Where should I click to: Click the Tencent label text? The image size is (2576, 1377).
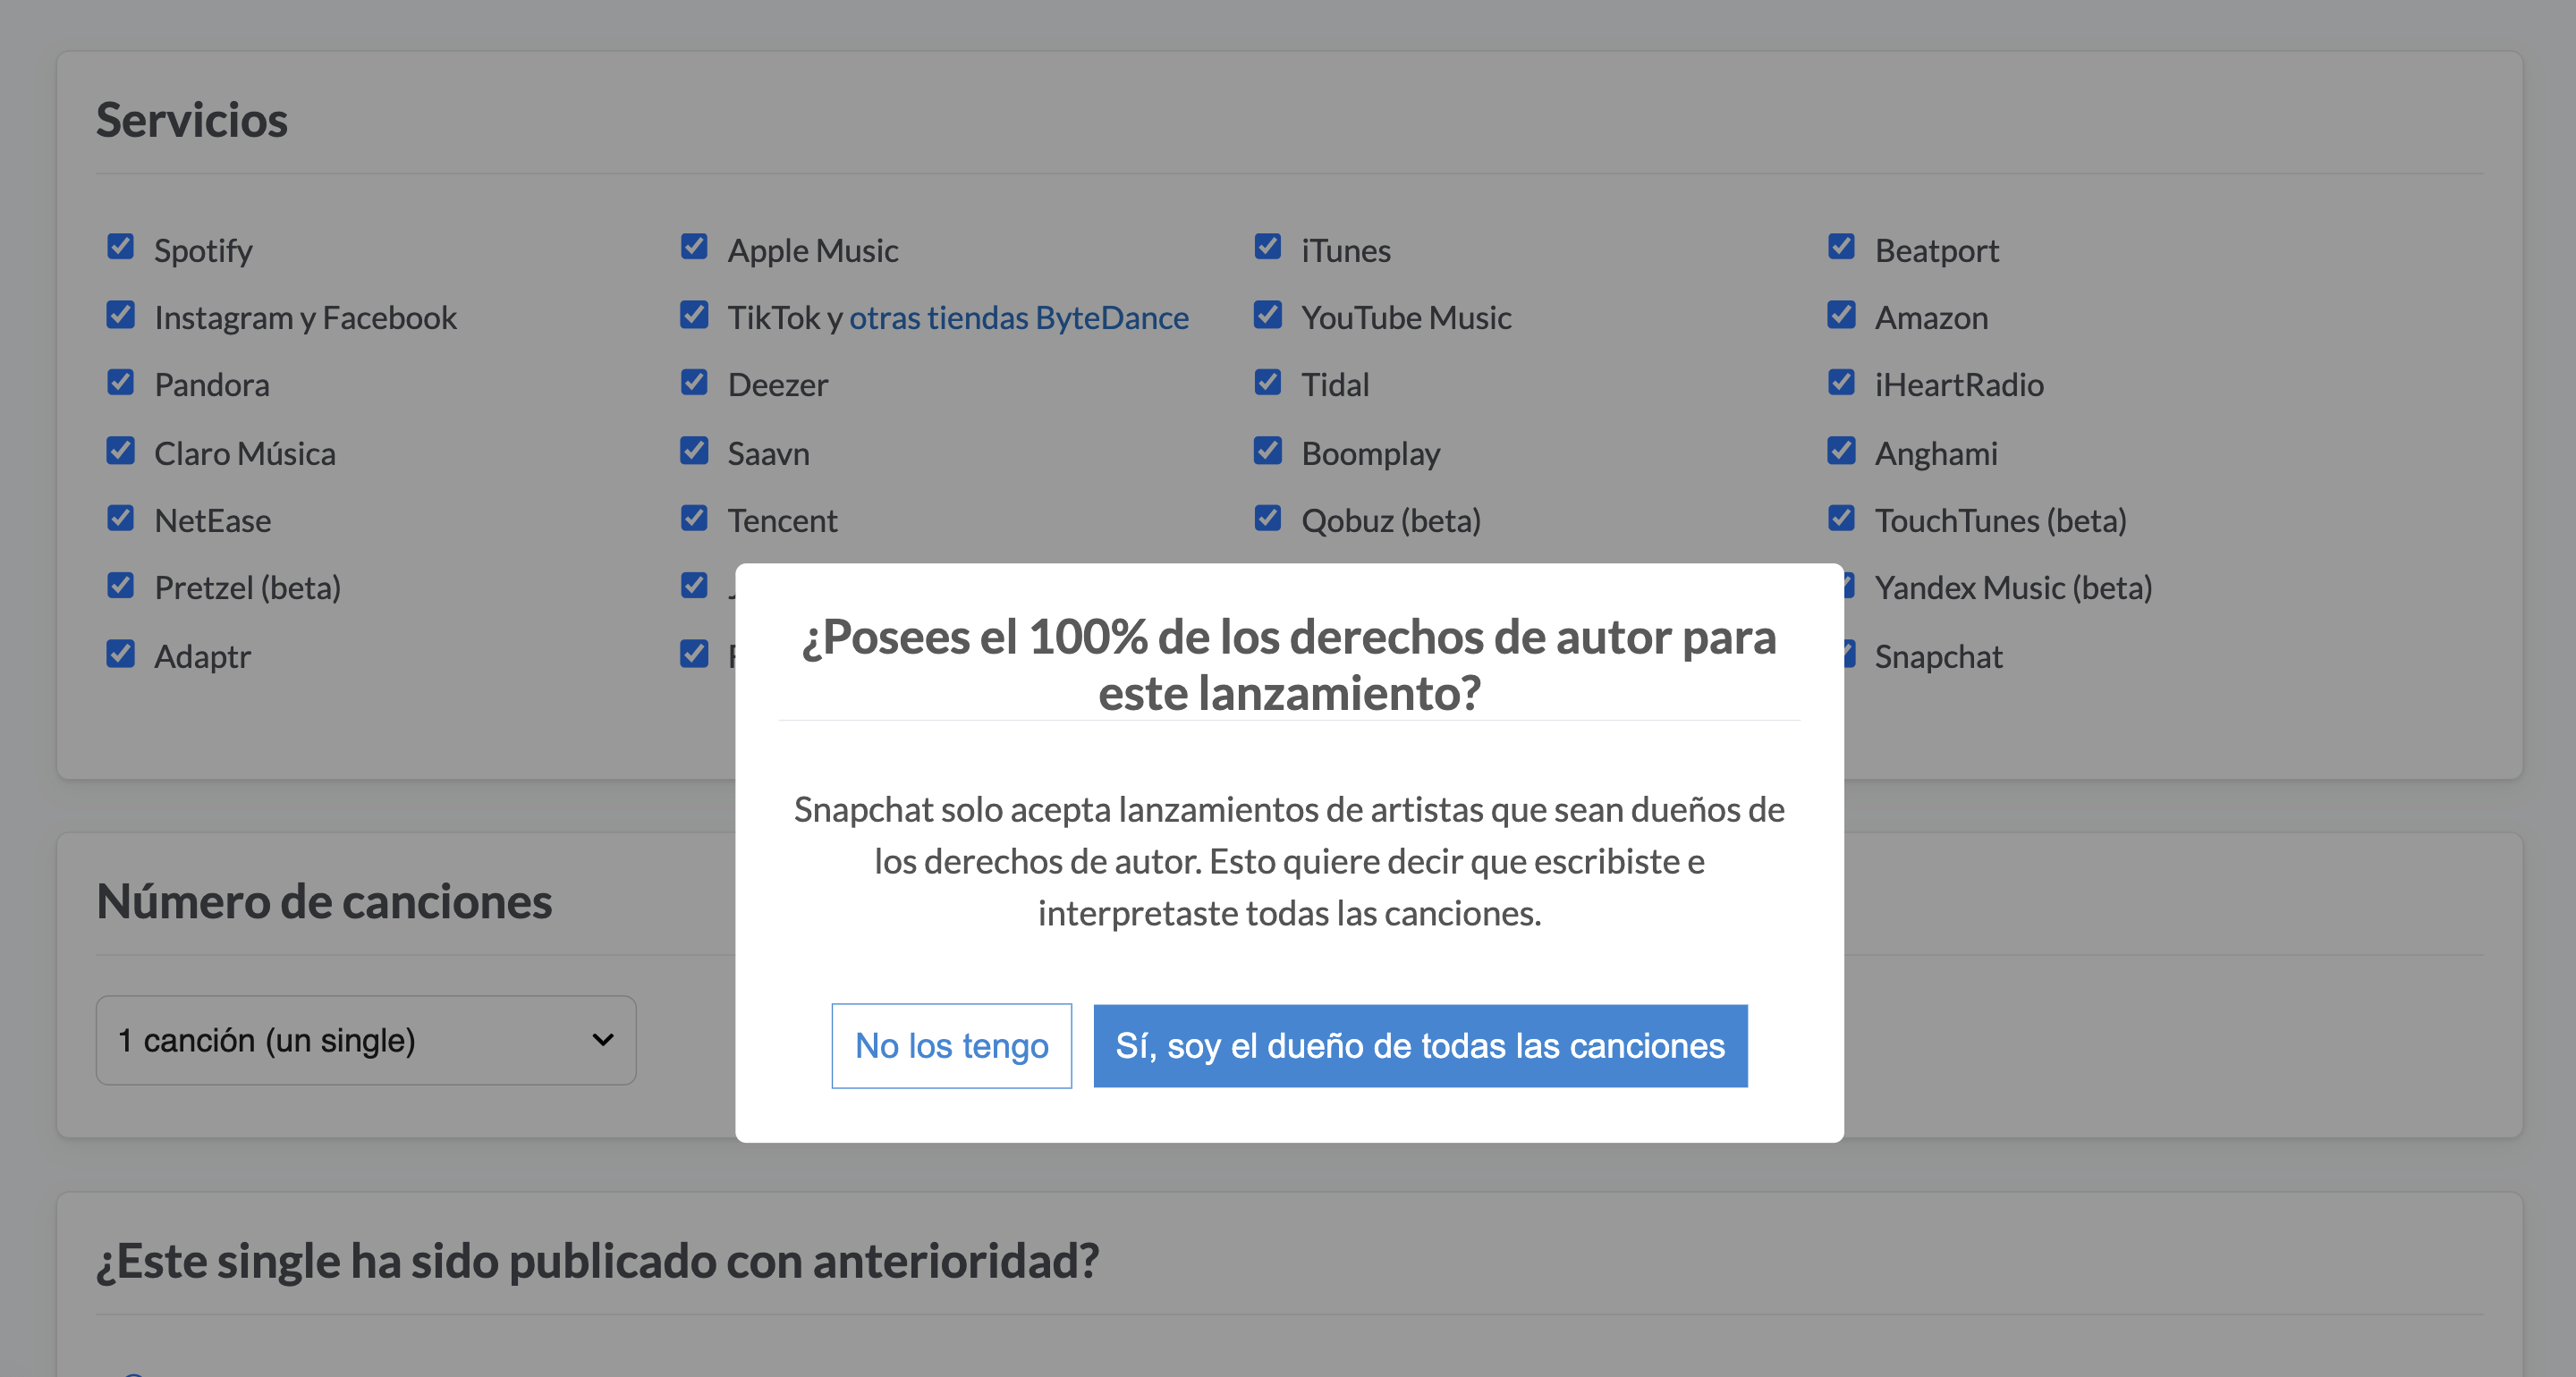tap(782, 520)
